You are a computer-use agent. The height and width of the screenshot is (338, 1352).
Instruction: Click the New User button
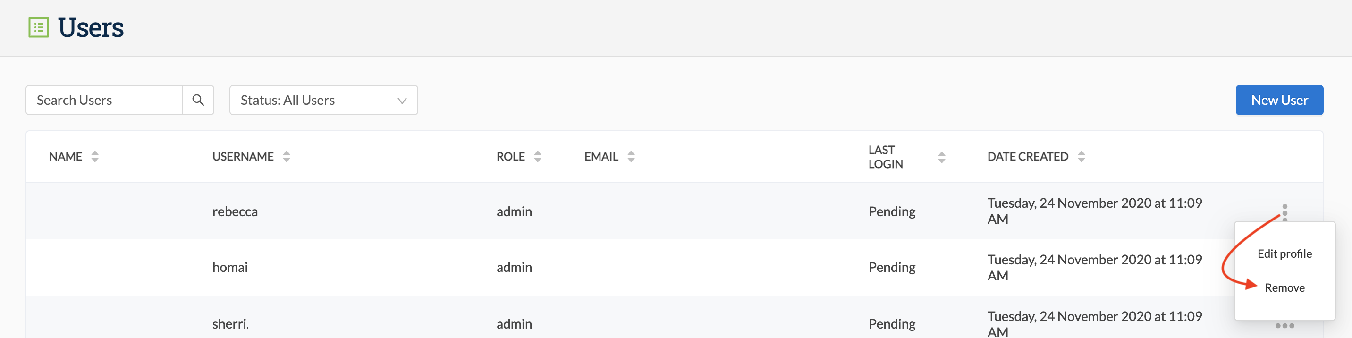[x=1279, y=100]
